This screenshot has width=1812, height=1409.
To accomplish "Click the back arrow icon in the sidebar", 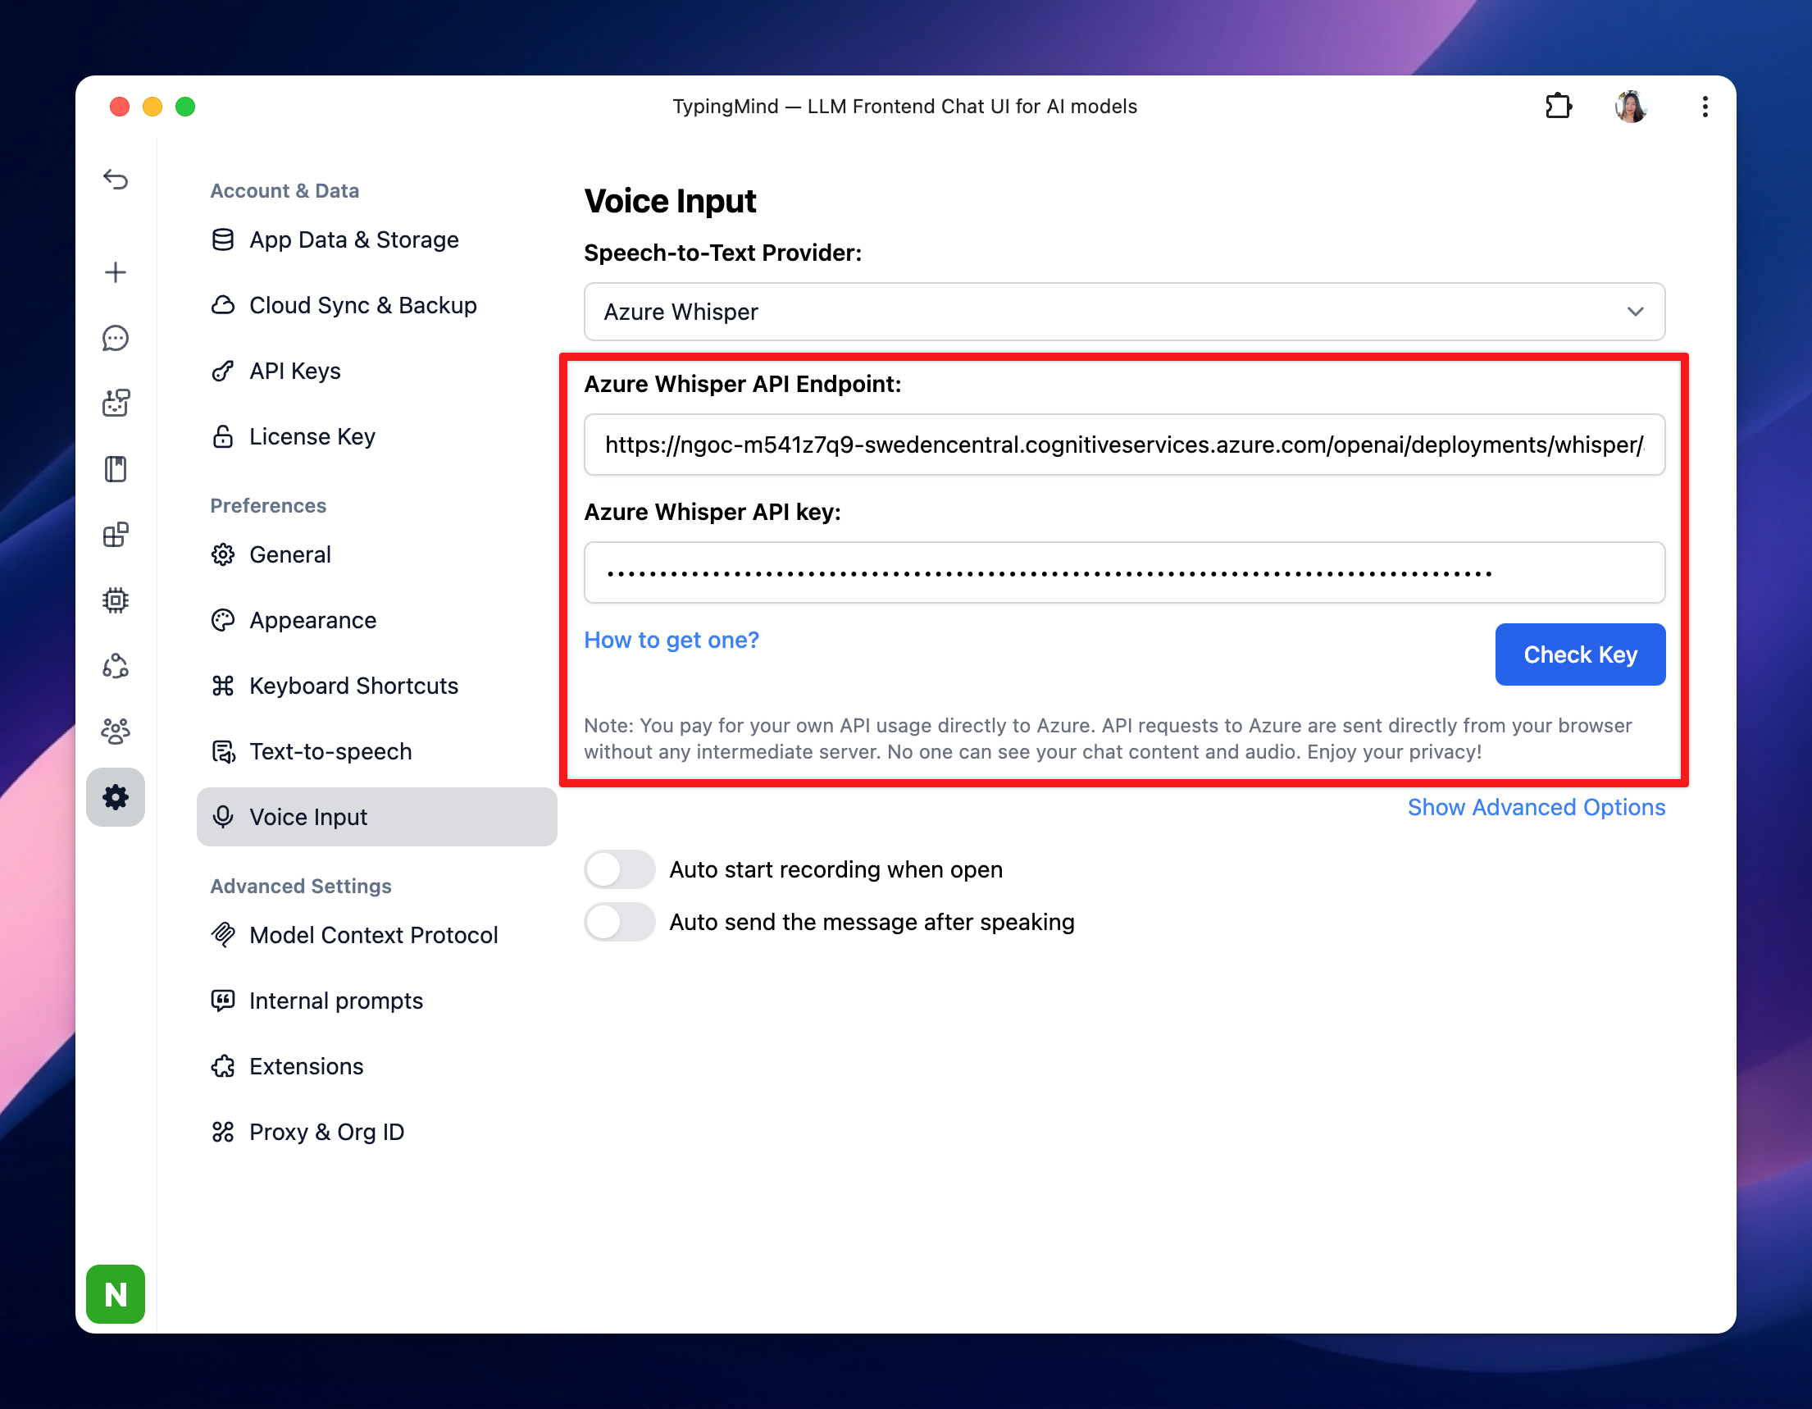I will 116,180.
